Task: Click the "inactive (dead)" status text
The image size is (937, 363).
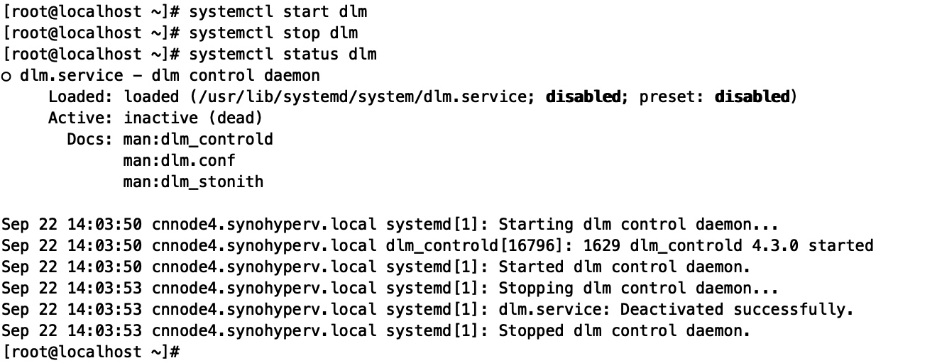Action: pos(193,118)
